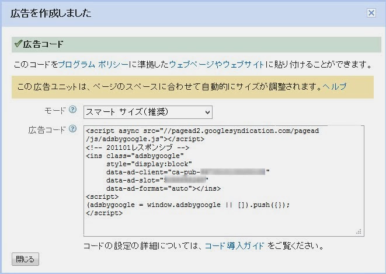Click the 201101レスポンシブ comment line
The height and width of the screenshot is (274, 386).
[x=138, y=147]
